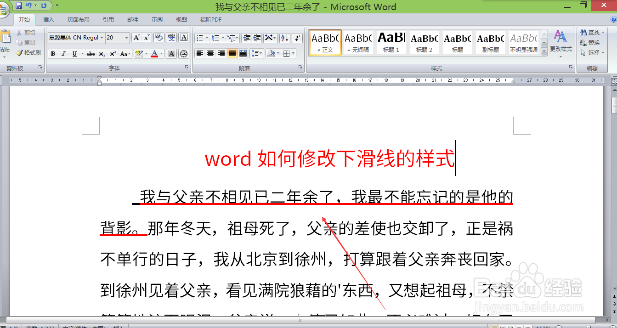Click the Character Border icon
617x328 pixels.
(184, 38)
